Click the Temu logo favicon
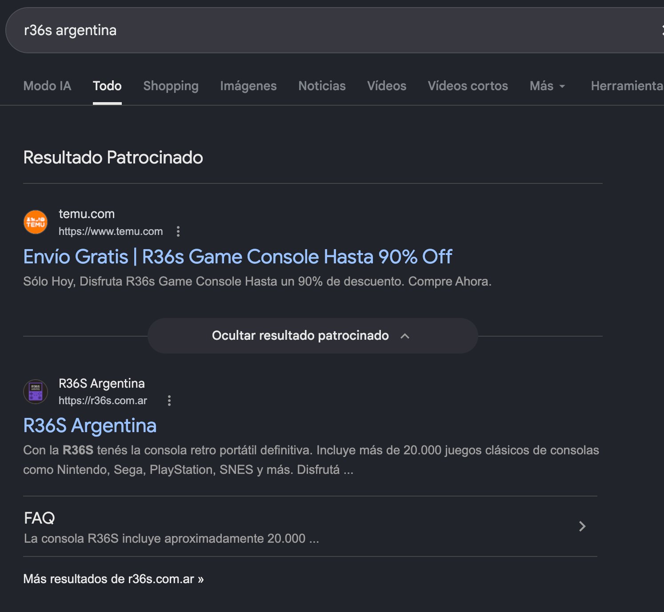The height and width of the screenshot is (612, 664). pos(36,222)
